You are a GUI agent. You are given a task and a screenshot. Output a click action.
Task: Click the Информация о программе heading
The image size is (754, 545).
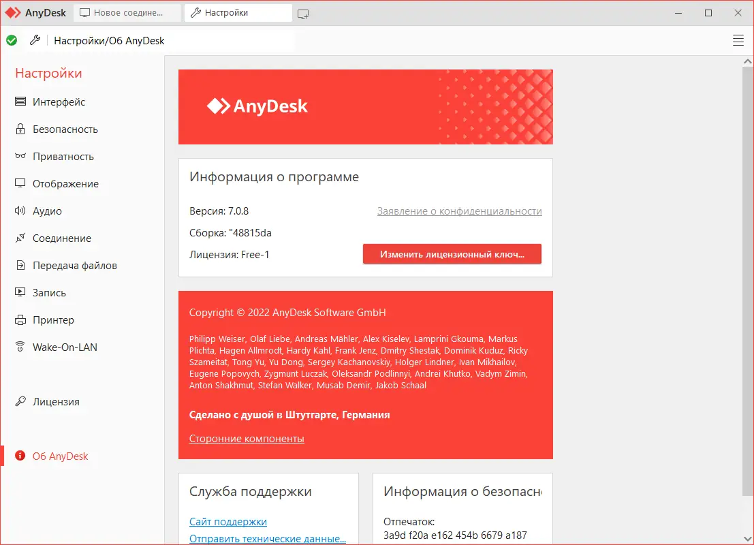point(274,176)
